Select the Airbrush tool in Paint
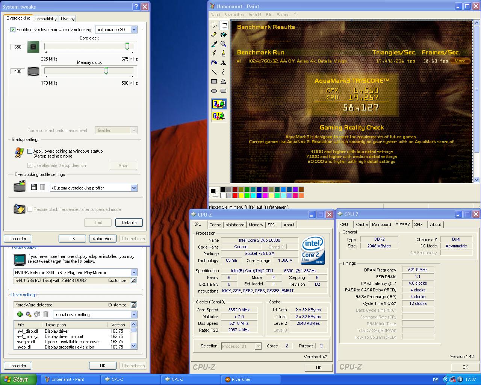The image size is (481, 385). point(214,63)
